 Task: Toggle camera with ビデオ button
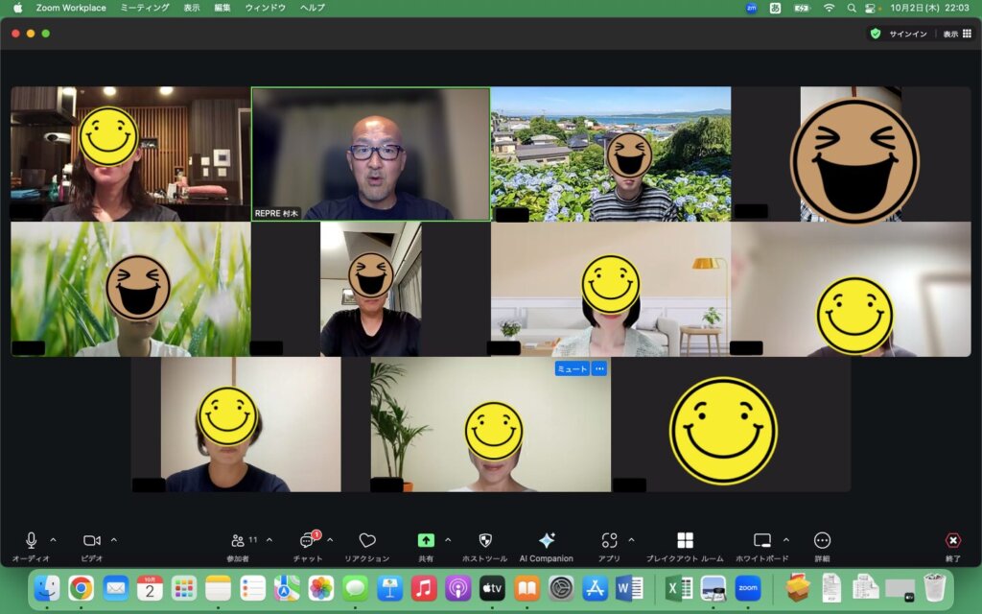pos(92,541)
